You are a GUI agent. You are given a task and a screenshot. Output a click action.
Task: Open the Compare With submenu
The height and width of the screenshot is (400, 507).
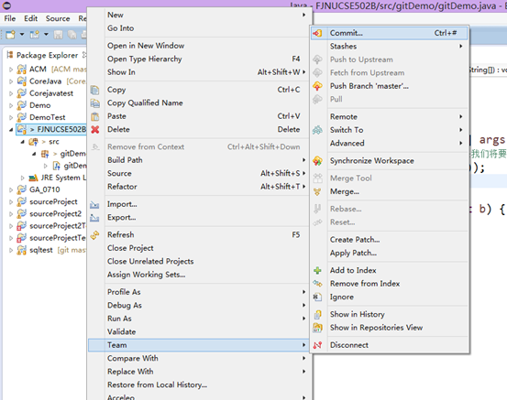199,359
